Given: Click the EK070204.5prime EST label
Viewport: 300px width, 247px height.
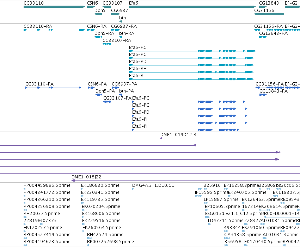Looking at the screenshot, I should point(101,207).
